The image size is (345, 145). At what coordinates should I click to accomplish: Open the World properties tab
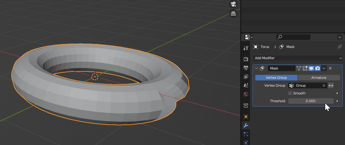point(246,94)
